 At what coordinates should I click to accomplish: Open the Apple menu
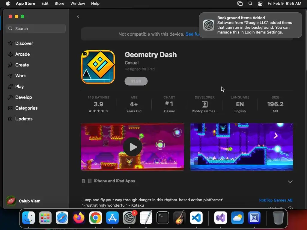coord(8,4)
